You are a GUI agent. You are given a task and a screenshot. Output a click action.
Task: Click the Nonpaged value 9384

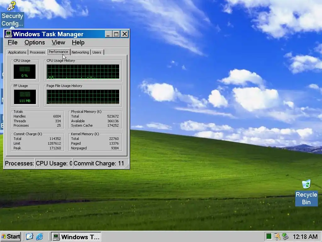(x=115, y=148)
